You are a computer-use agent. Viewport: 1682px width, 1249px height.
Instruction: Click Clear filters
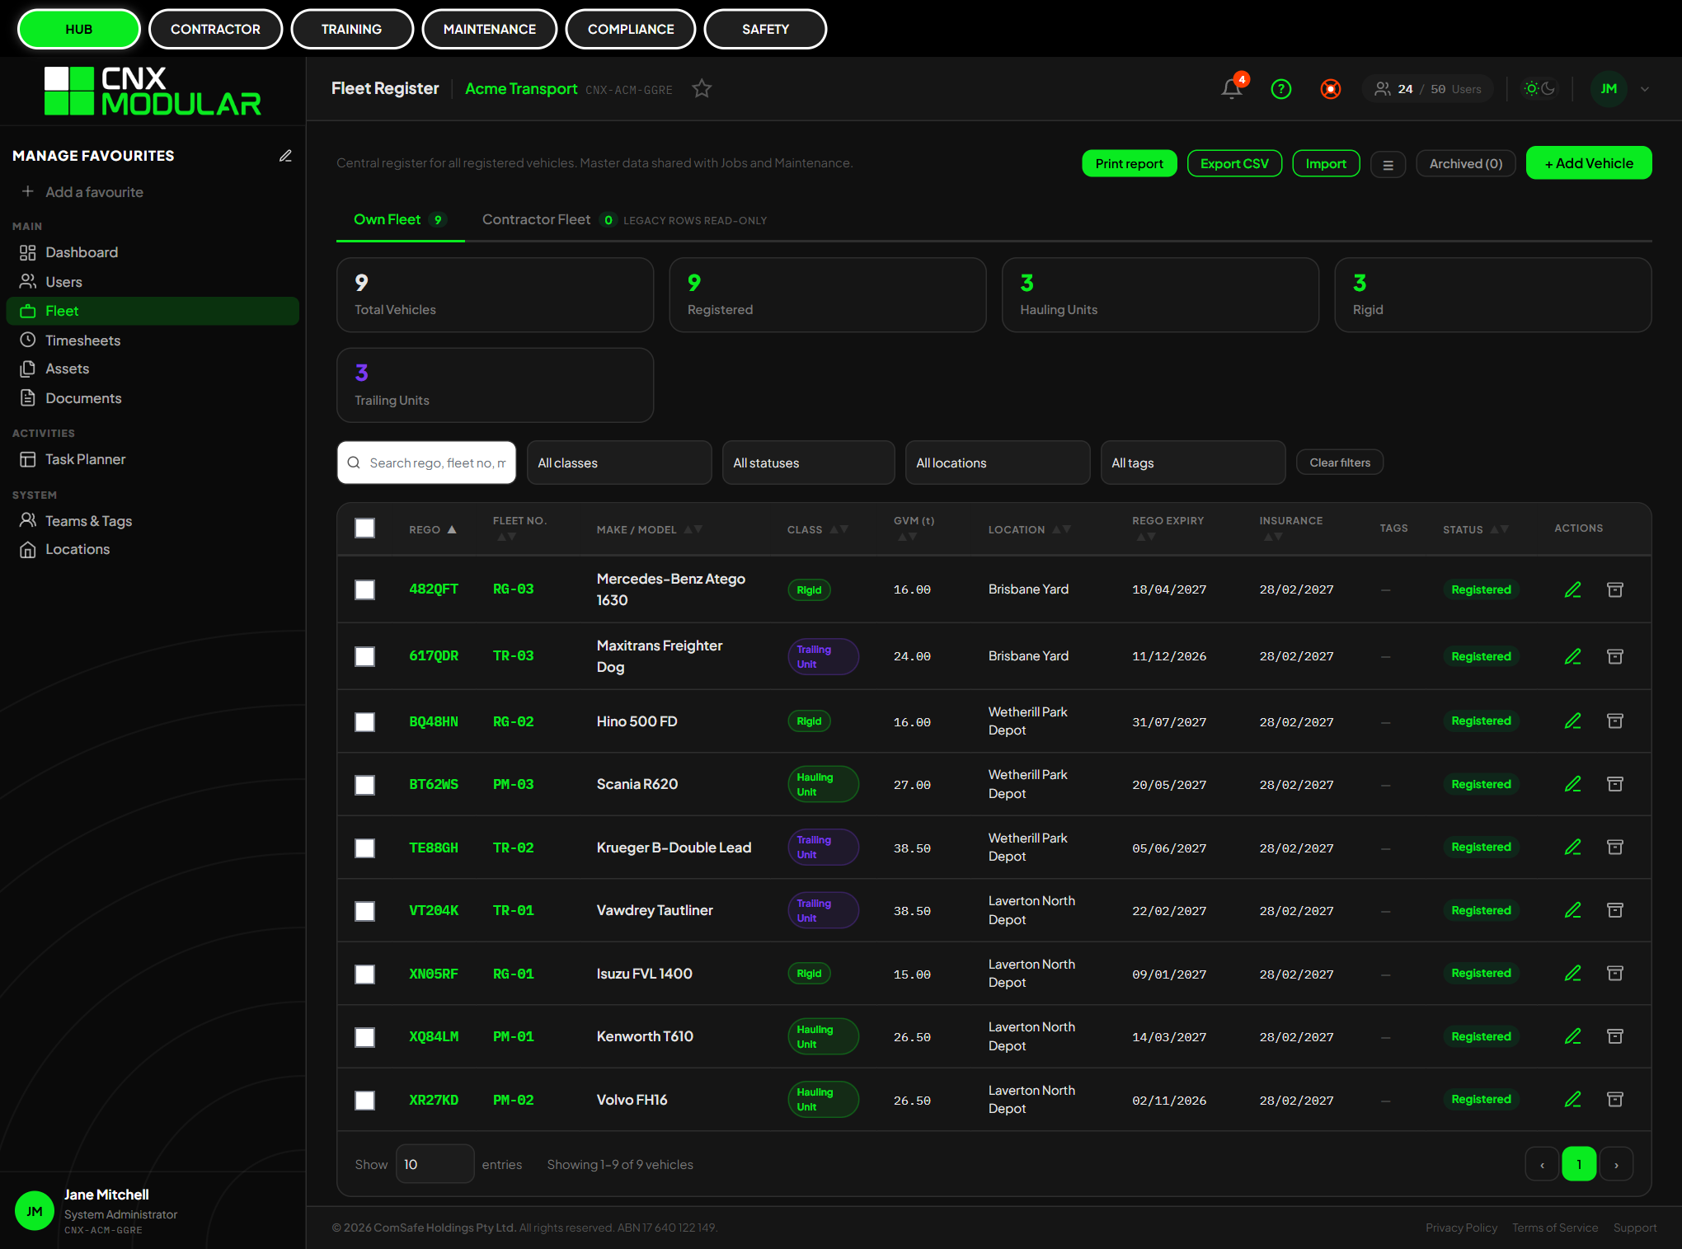coord(1340,463)
